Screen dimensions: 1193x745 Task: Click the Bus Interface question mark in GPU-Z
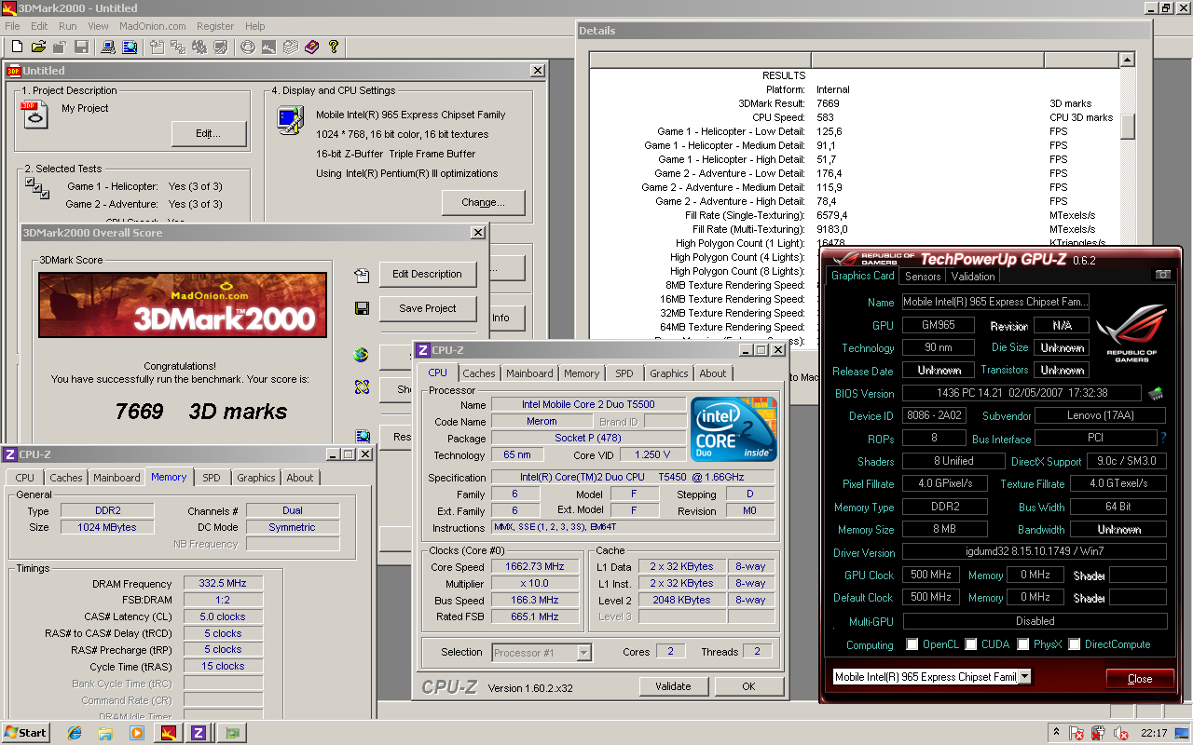(1163, 438)
